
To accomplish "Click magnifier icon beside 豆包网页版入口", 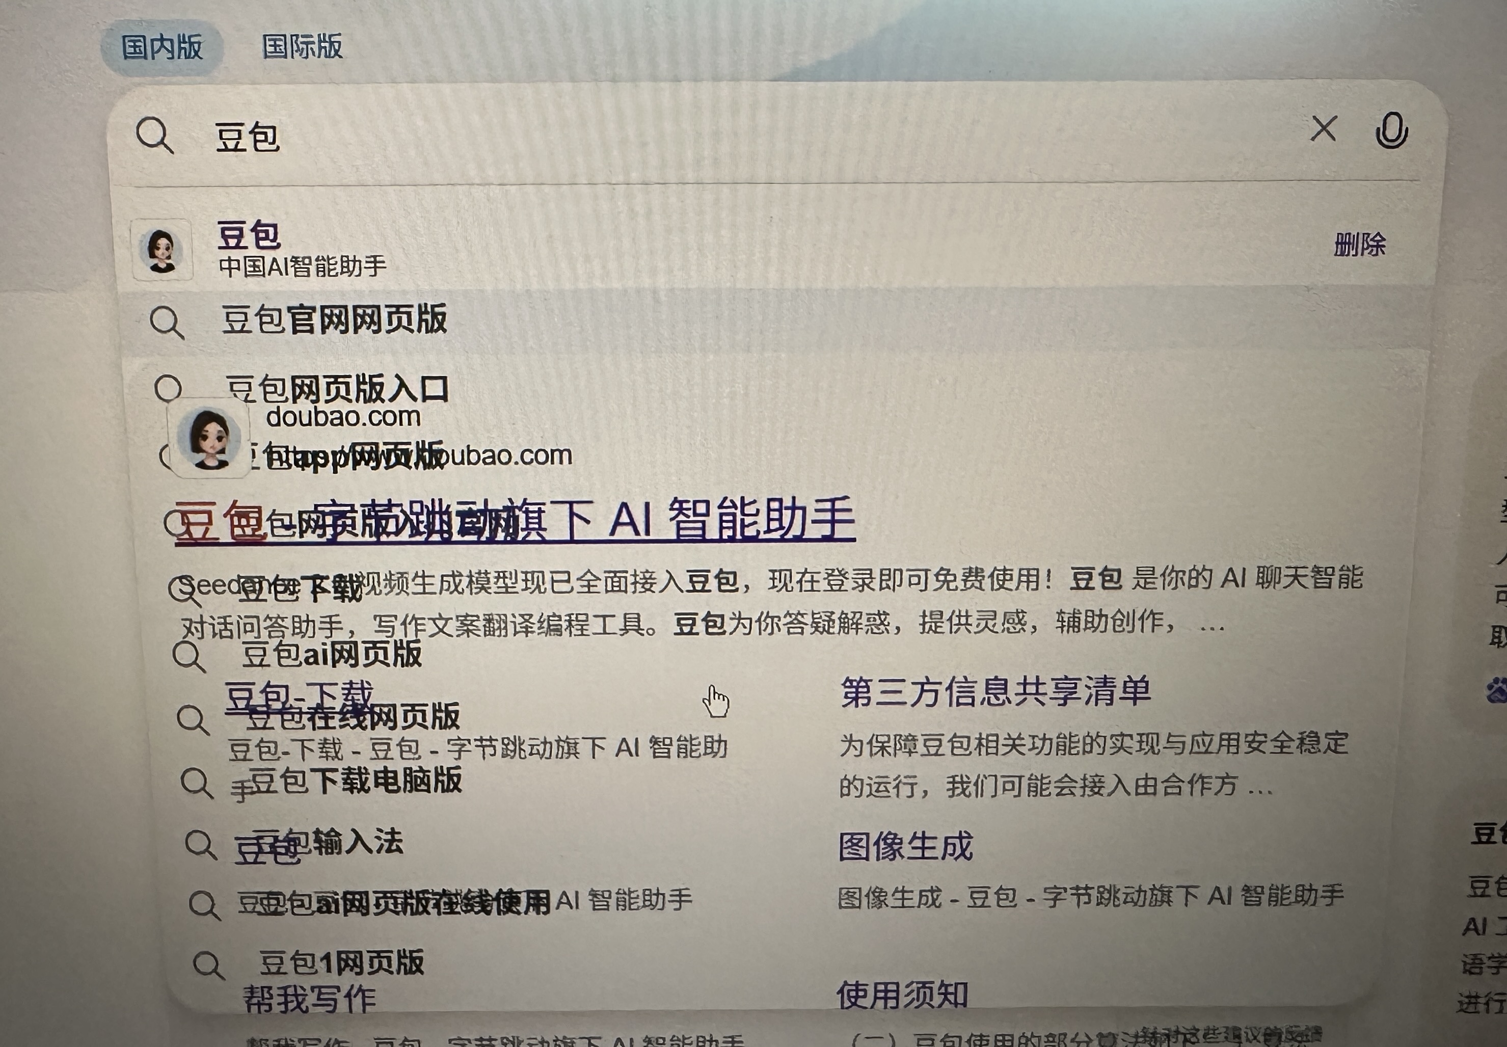I will click(168, 388).
